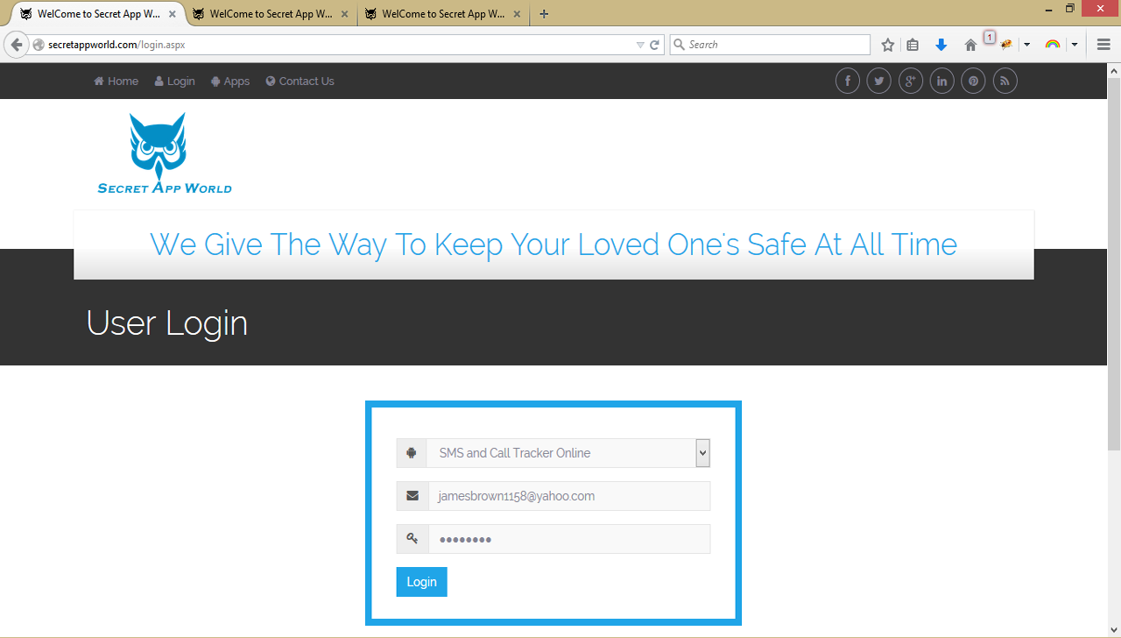This screenshot has height=638, width=1121.
Task: Click the browser home icon
Action: (970, 45)
